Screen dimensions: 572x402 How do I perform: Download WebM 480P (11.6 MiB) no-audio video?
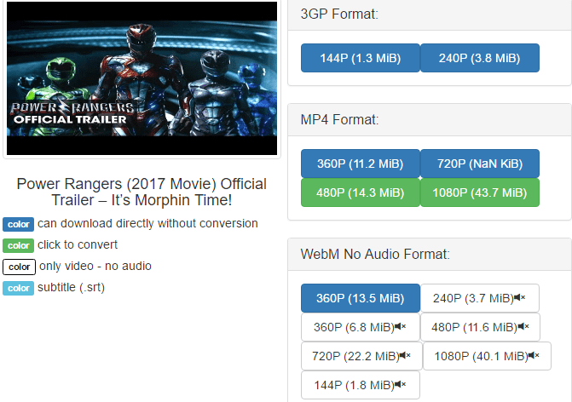coord(480,327)
